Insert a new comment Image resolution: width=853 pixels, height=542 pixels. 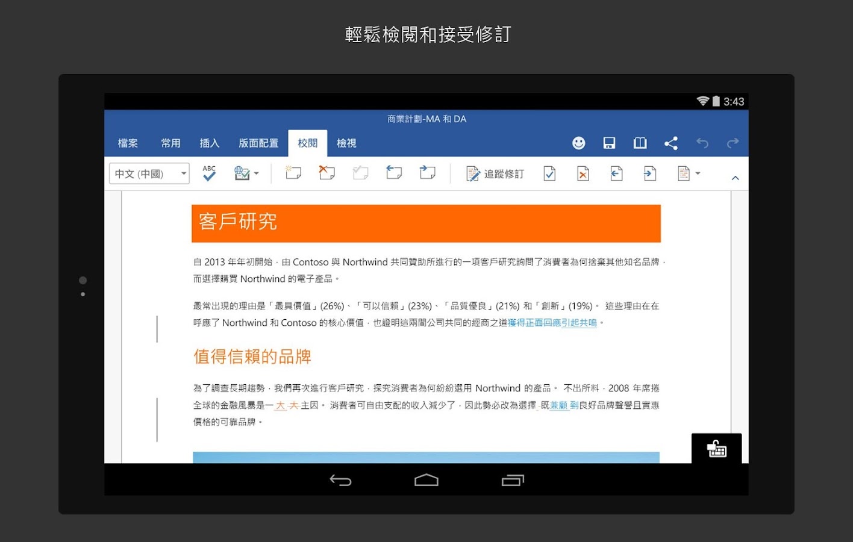coord(293,173)
